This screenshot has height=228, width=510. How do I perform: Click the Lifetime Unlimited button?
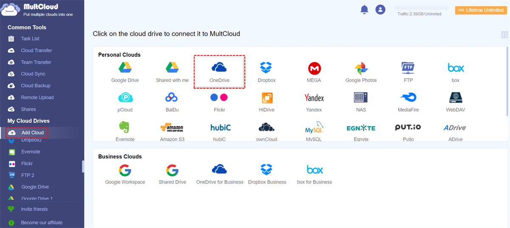click(x=481, y=10)
